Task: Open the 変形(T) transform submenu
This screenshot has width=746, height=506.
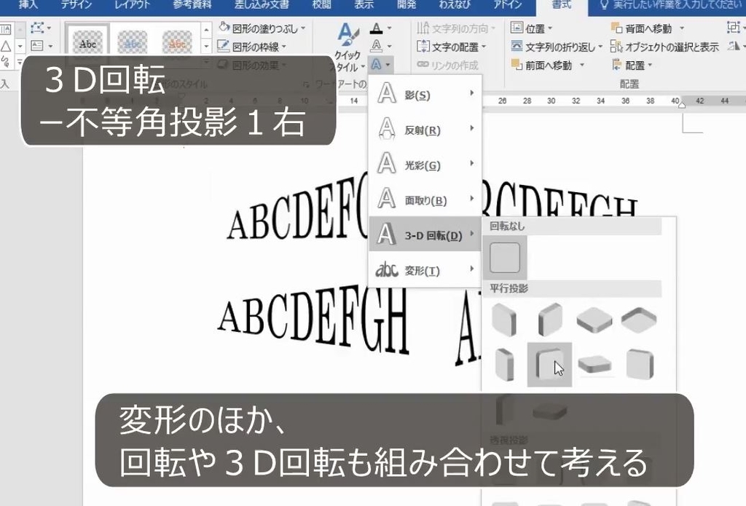Action: click(425, 269)
